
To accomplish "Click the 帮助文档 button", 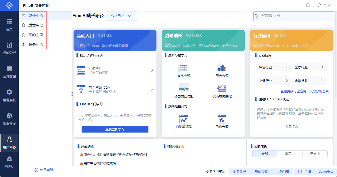I will 261,172.
